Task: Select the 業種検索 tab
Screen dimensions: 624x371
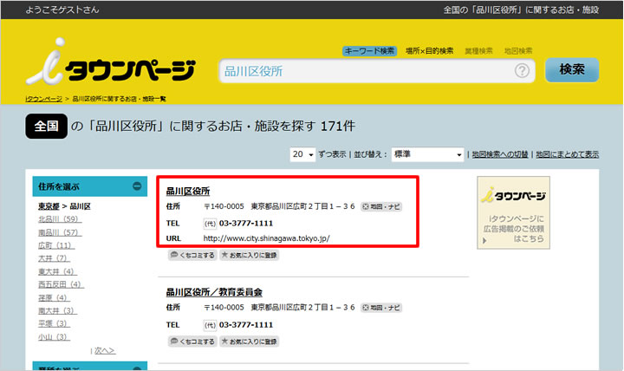Action: tap(478, 51)
